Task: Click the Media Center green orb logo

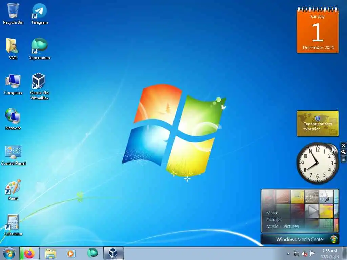Action: tap(334, 239)
